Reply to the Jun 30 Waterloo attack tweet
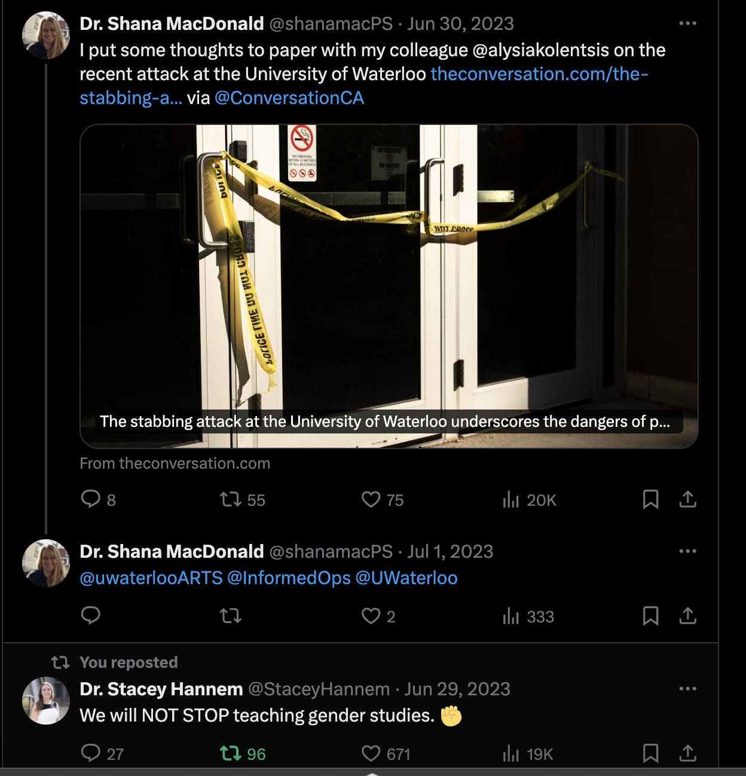This screenshot has height=776, width=746. 91,499
